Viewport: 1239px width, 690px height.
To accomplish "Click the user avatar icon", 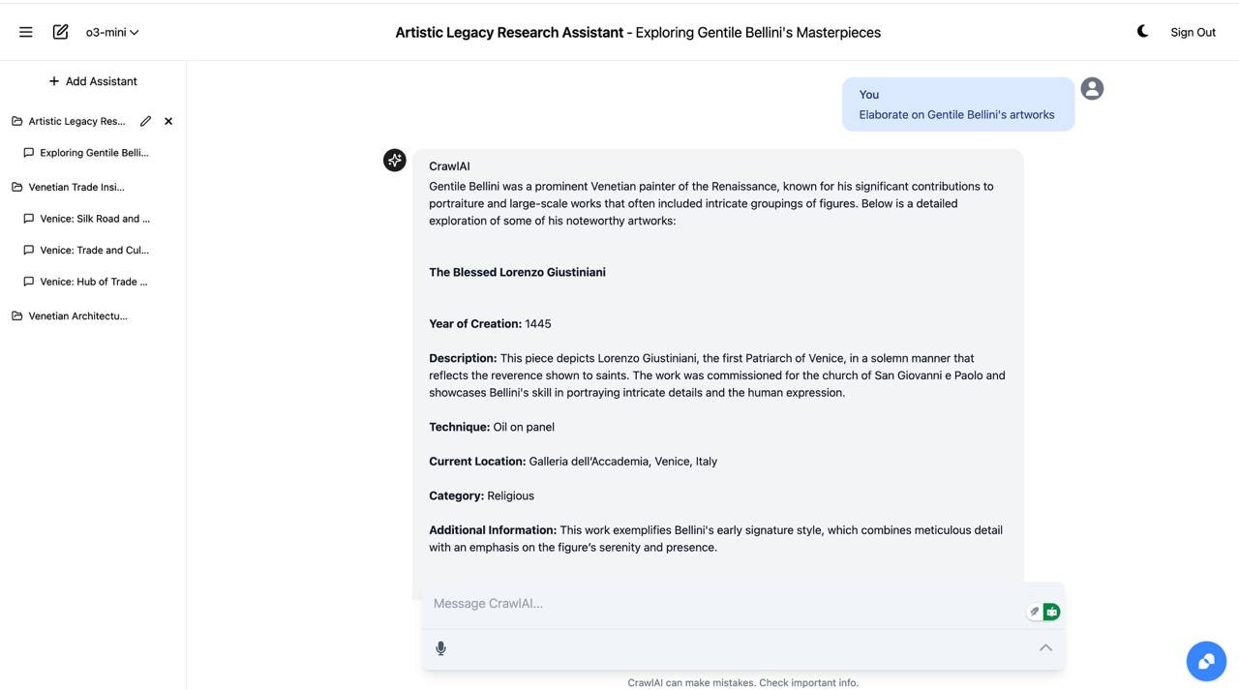I will (1092, 89).
